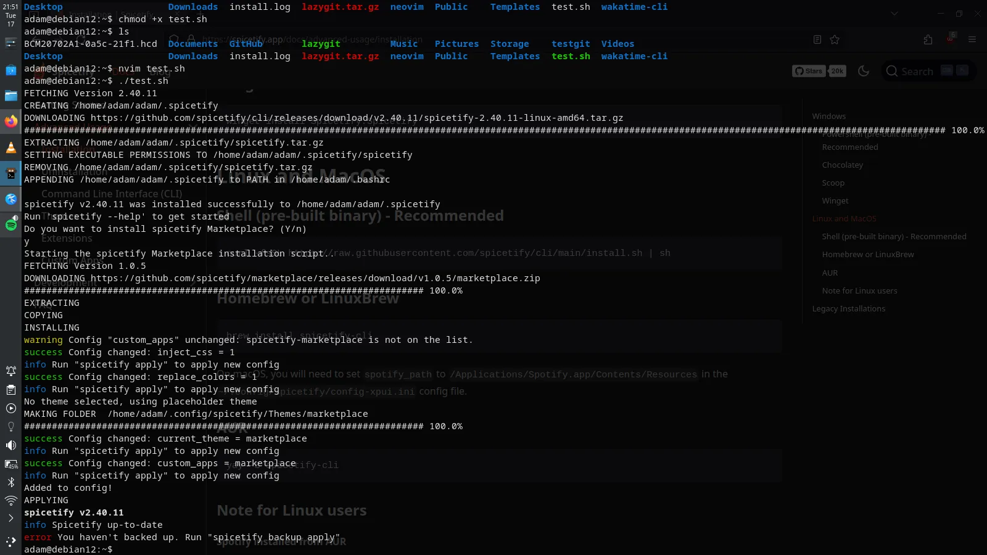Click the marketplace.zip download URL in terminal

click(x=315, y=278)
